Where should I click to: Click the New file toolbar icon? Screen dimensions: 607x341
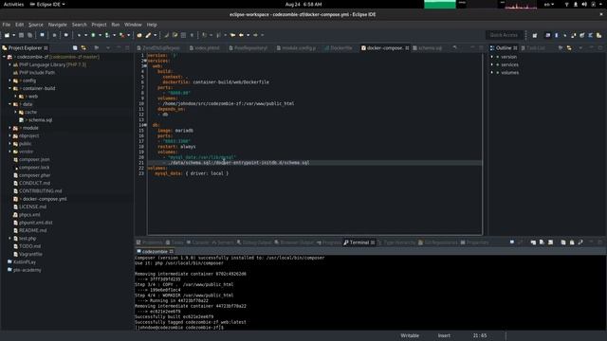(7, 35)
